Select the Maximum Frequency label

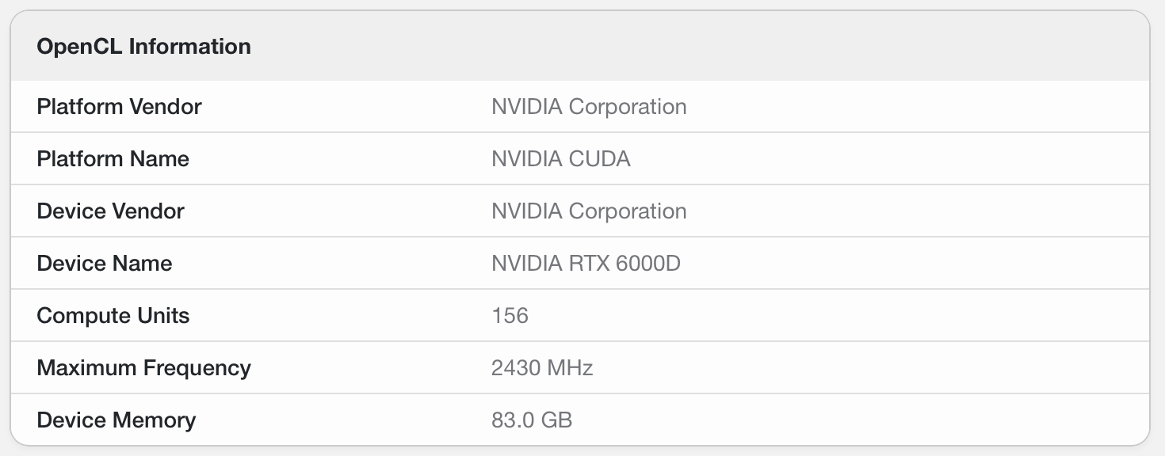click(143, 368)
